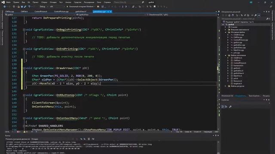Viewport: 275px width, 154px height.
Task: Click the save all toolbar icon
Action: (25, 7)
